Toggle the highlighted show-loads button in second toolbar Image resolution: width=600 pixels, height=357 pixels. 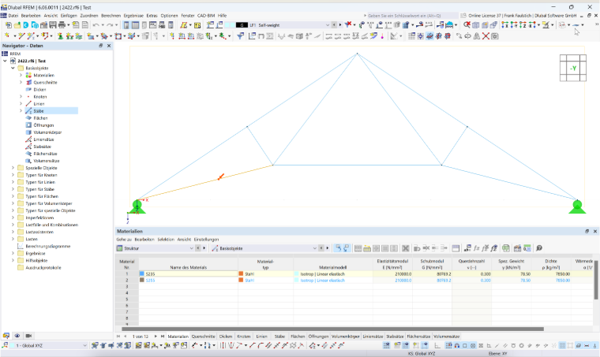point(429,36)
